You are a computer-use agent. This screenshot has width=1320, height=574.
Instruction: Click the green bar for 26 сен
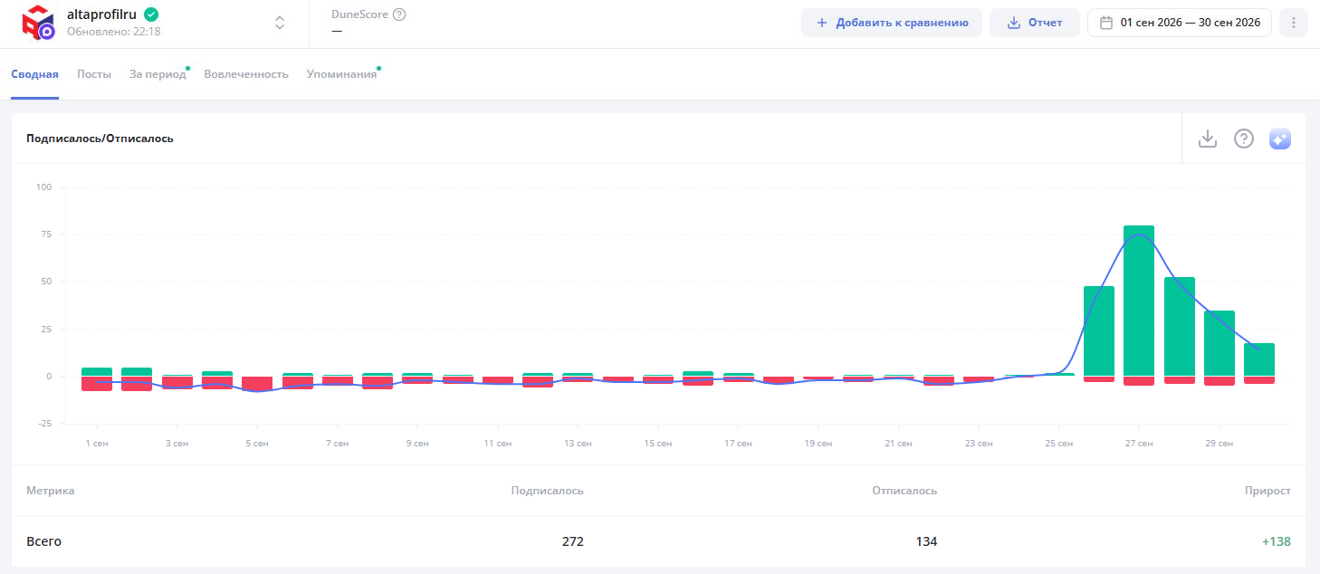coord(1099,330)
